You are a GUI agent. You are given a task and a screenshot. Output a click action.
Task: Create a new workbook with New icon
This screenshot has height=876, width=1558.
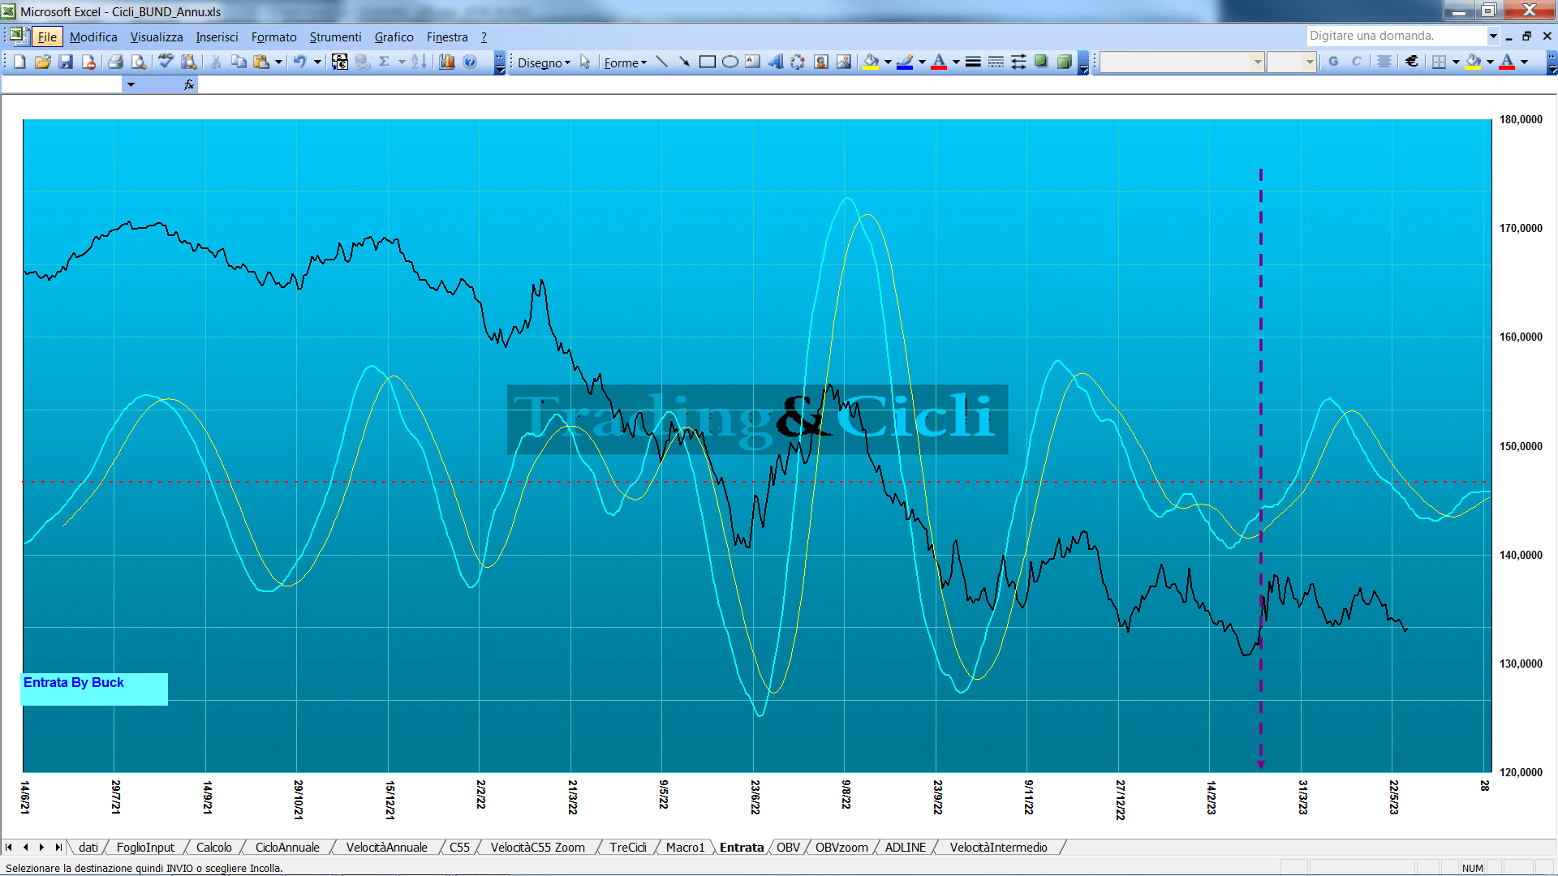coord(19,62)
